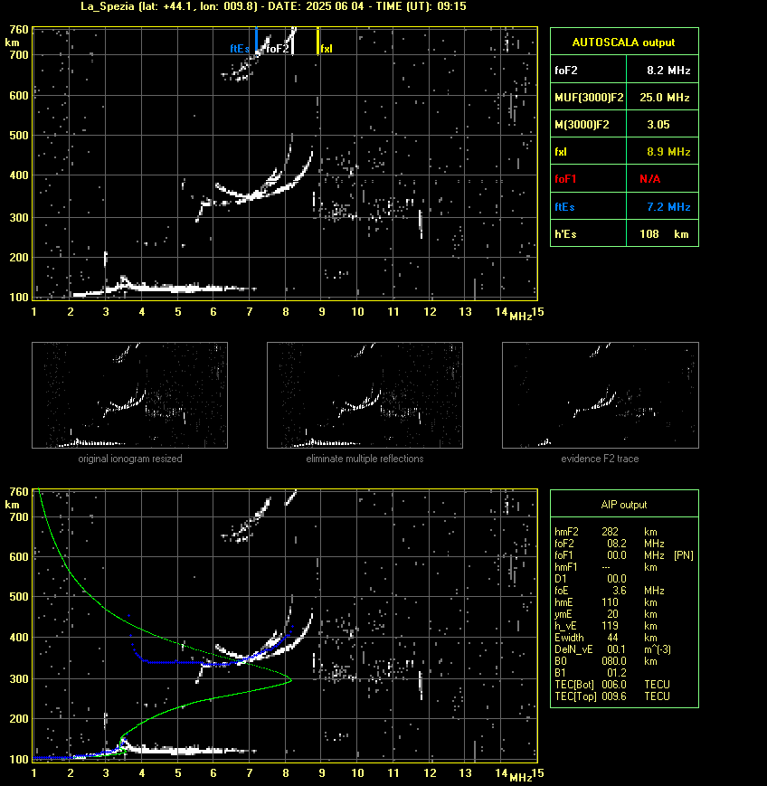Click the TEC[Bot] 006.0 TECU row
The height and width of the screenshot is (786, 767).
(x=612, y=685)
